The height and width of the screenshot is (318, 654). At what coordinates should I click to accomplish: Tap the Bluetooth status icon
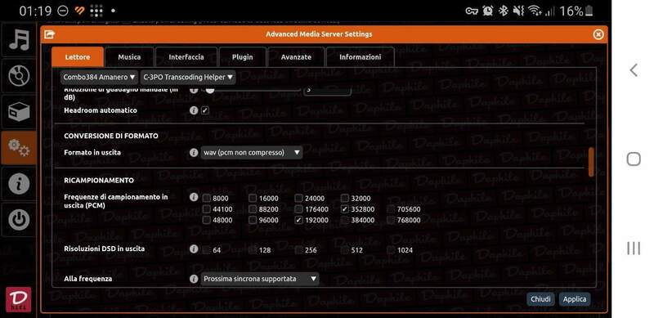tap(504, 11)
